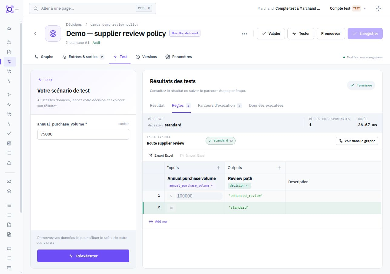390x274 pixels.
Task: Click the Réexécuter button
Action: point(83,256)
